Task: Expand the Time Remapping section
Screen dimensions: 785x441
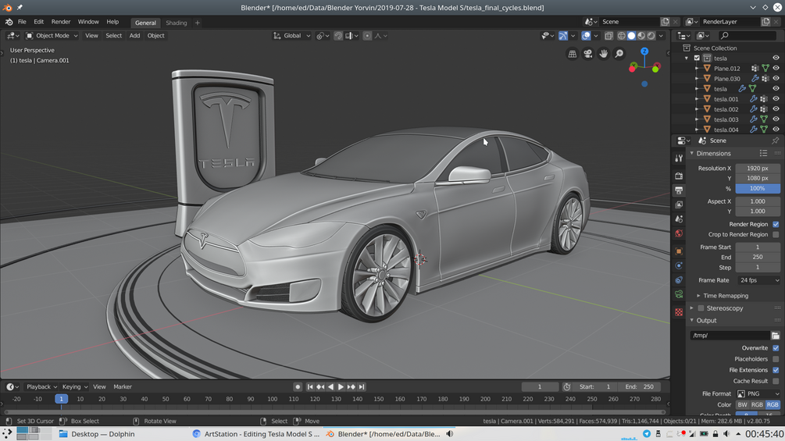Action: coord(725,296)
